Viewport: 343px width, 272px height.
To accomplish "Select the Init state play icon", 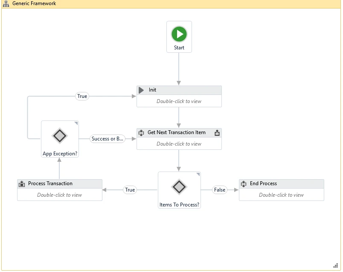I will click(141, 90).
